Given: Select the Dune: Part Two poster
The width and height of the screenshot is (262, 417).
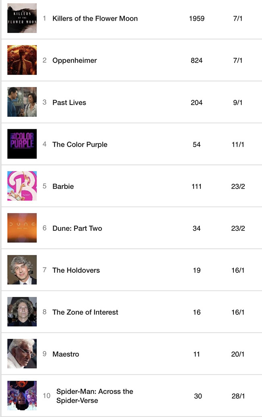Looking at the screenshot, I should (x=22, y=228).
